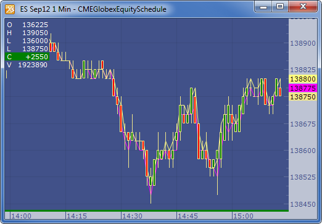The image size is (322, 224).
Task: Click the window title bar text
Action: point(93,9)
